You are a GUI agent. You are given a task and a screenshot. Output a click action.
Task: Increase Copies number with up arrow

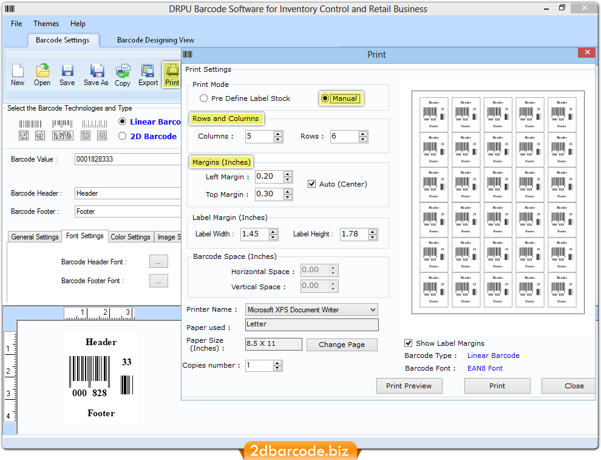point(277,363)
